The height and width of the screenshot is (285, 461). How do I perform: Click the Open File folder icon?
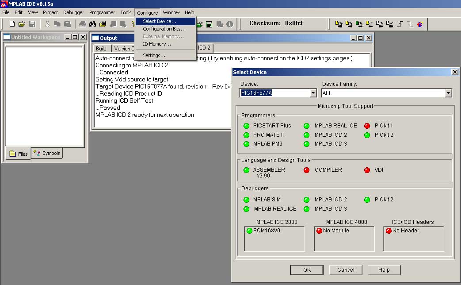[x=22, y=24]
